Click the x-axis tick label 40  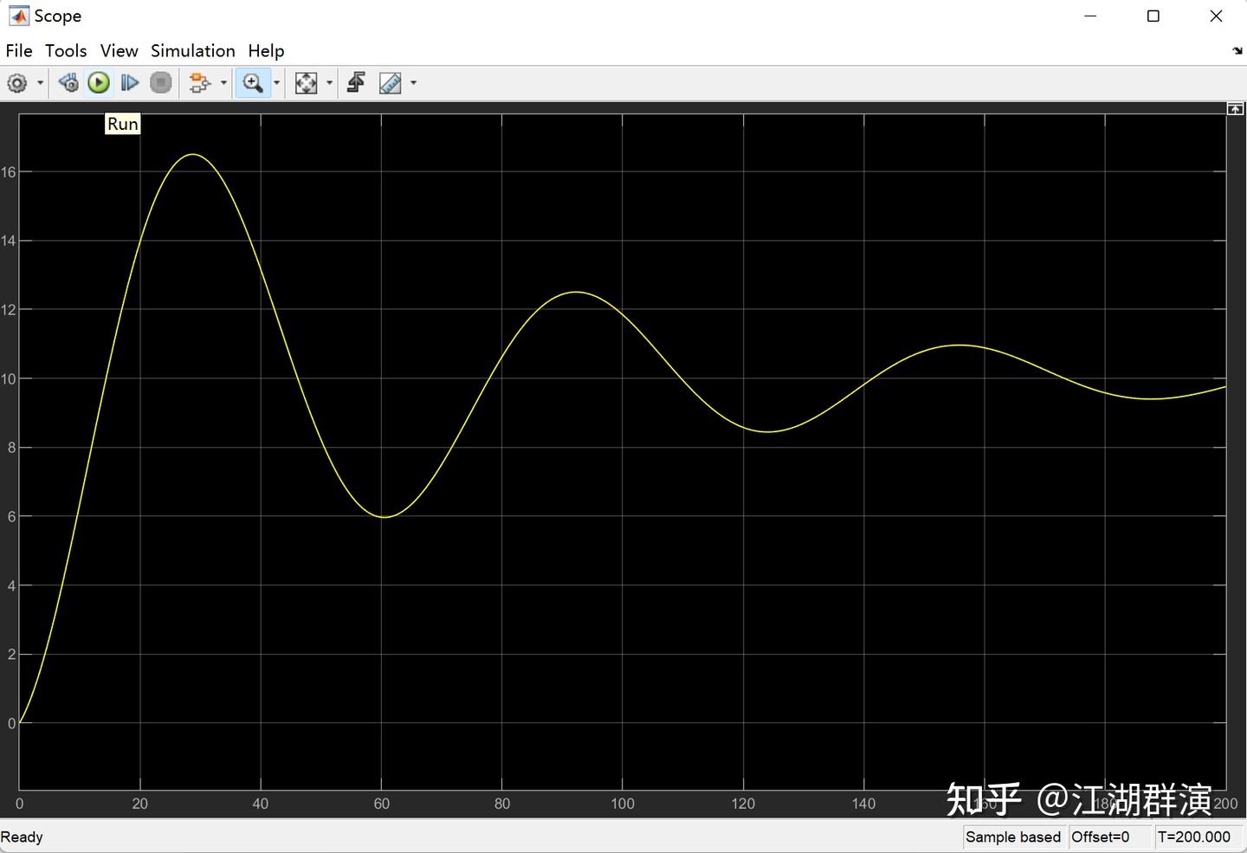[x=261, y=804]
